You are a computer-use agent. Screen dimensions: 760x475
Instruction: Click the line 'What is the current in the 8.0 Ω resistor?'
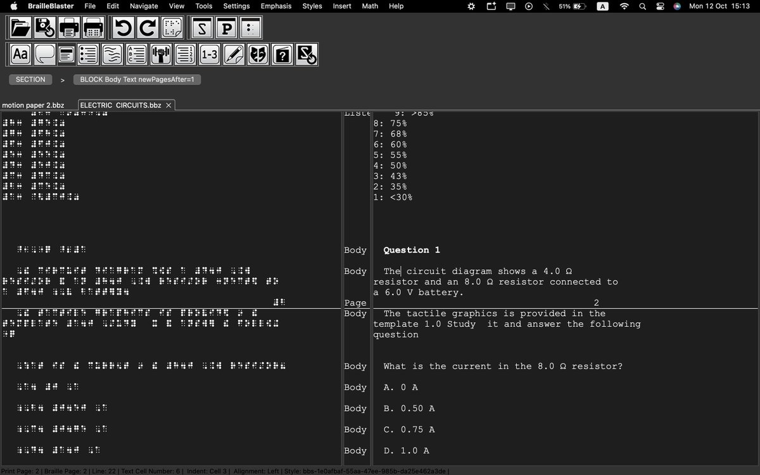point(503,366)
